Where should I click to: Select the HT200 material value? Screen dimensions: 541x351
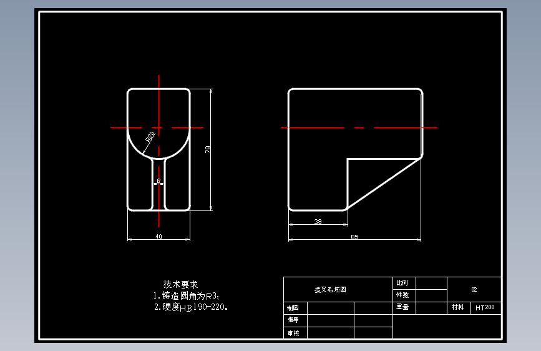pos(485,307)
